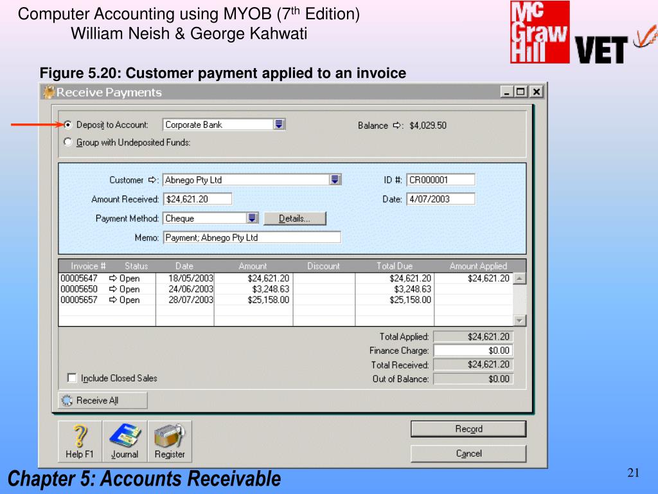Open payment Details button
658x494 pixels.
tap(294, 219)
